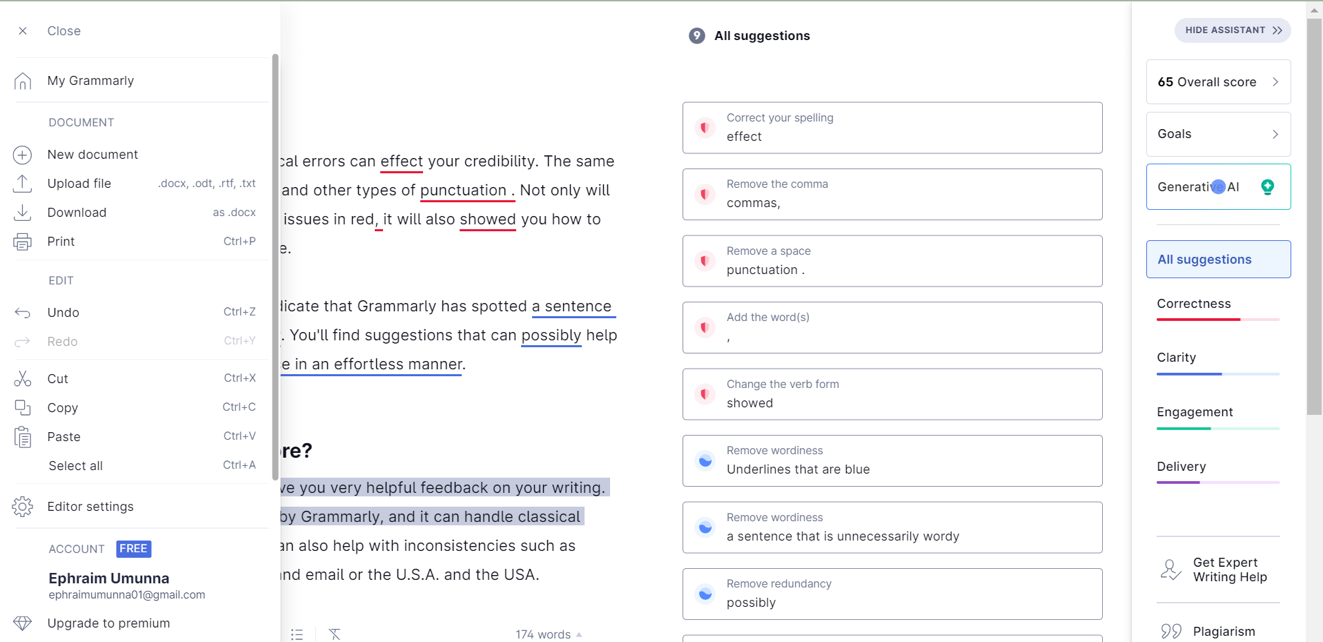Viewport: 1323px width, 642px height.
Task: Expand the 65 Overall score panel
Action: tap(1219, 82)
